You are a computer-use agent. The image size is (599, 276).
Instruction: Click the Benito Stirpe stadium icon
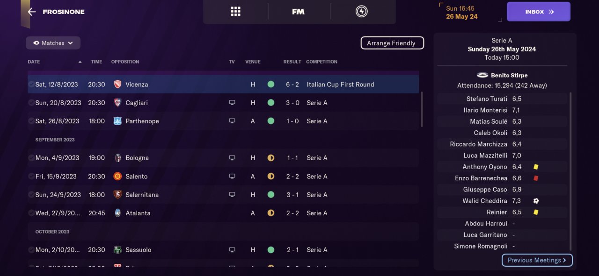(x=482, y=75)
